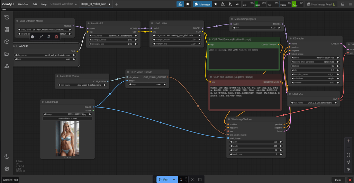Open the node library sidebar icon
This screenshot has width=354, height=183.
coord(7,29)
